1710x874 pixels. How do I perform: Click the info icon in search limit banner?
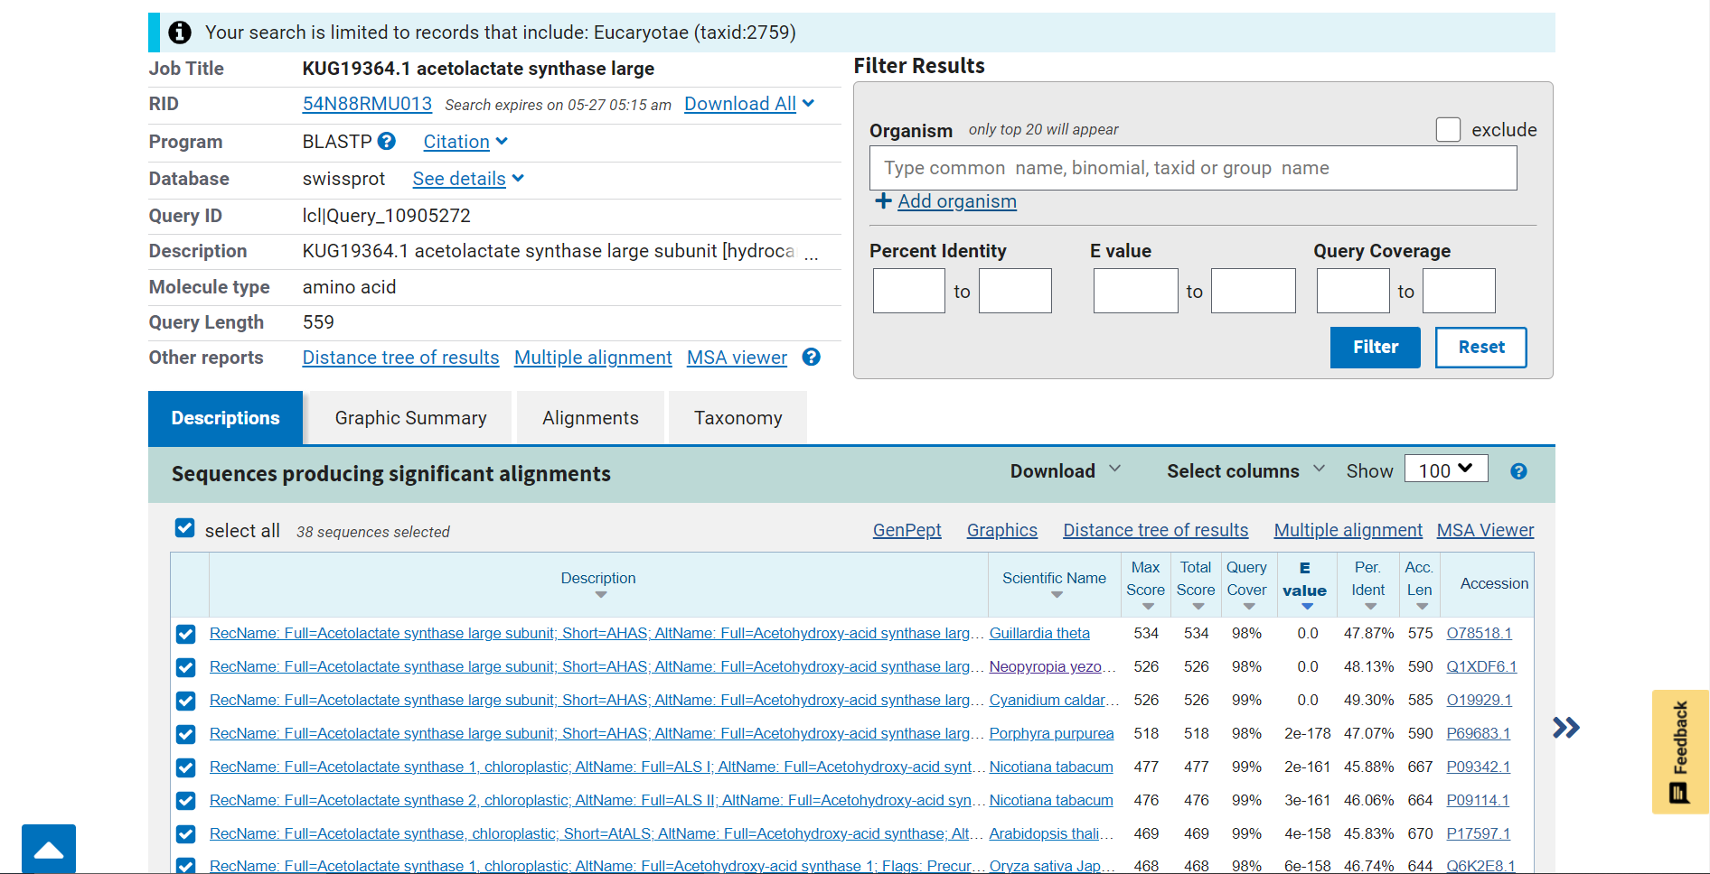coord(180,33)
